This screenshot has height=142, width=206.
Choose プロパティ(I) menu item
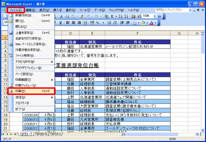(31, 103)
